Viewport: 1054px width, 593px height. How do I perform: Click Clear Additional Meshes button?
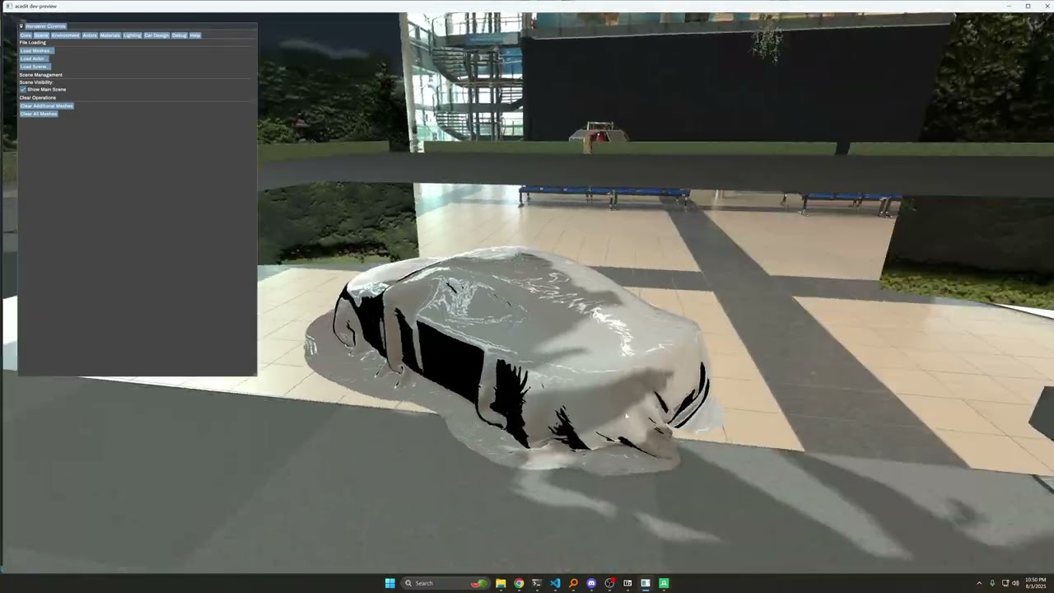(47, 106)
